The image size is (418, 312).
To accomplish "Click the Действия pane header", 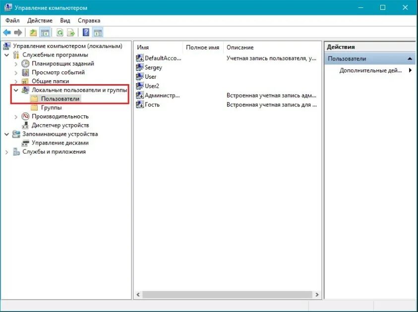I will [370, 47].
